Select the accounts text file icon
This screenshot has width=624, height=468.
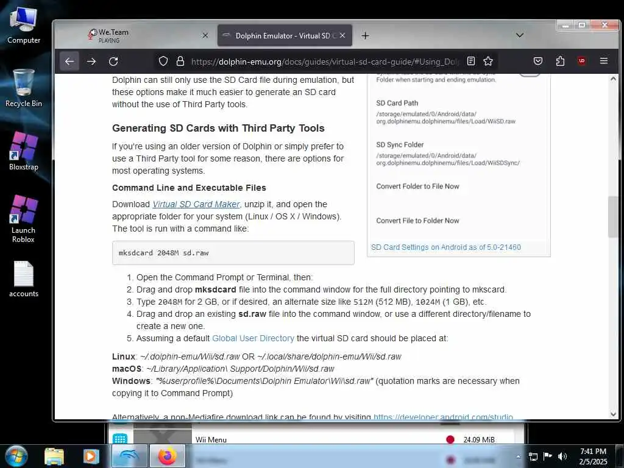[x=24, y=279]
